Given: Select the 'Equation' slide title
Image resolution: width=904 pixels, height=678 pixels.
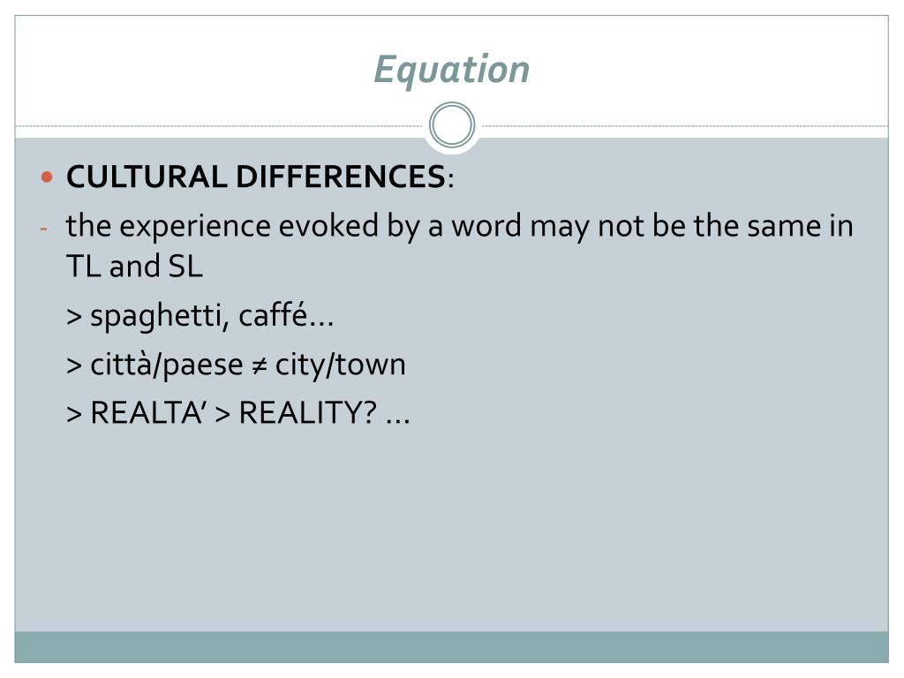Looking at the screenshot, I should [451, 70].
